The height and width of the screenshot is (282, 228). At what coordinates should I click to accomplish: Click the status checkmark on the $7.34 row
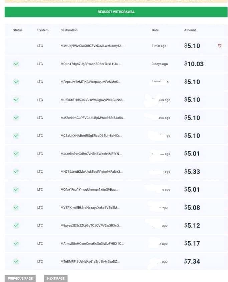click(x=16, y=261)
